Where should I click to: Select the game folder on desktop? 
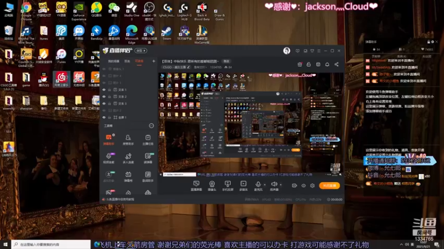click(26, 80)
